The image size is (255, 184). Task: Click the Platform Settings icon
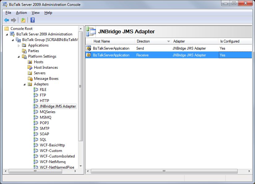tap(24, 56)
